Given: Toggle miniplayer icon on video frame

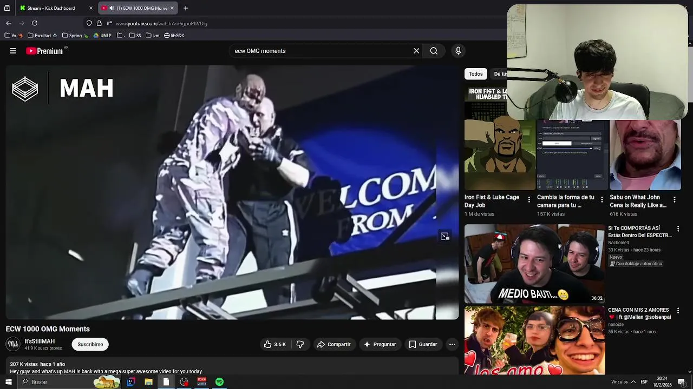Looking at the screenshot, I should click(x=445, y=236).
